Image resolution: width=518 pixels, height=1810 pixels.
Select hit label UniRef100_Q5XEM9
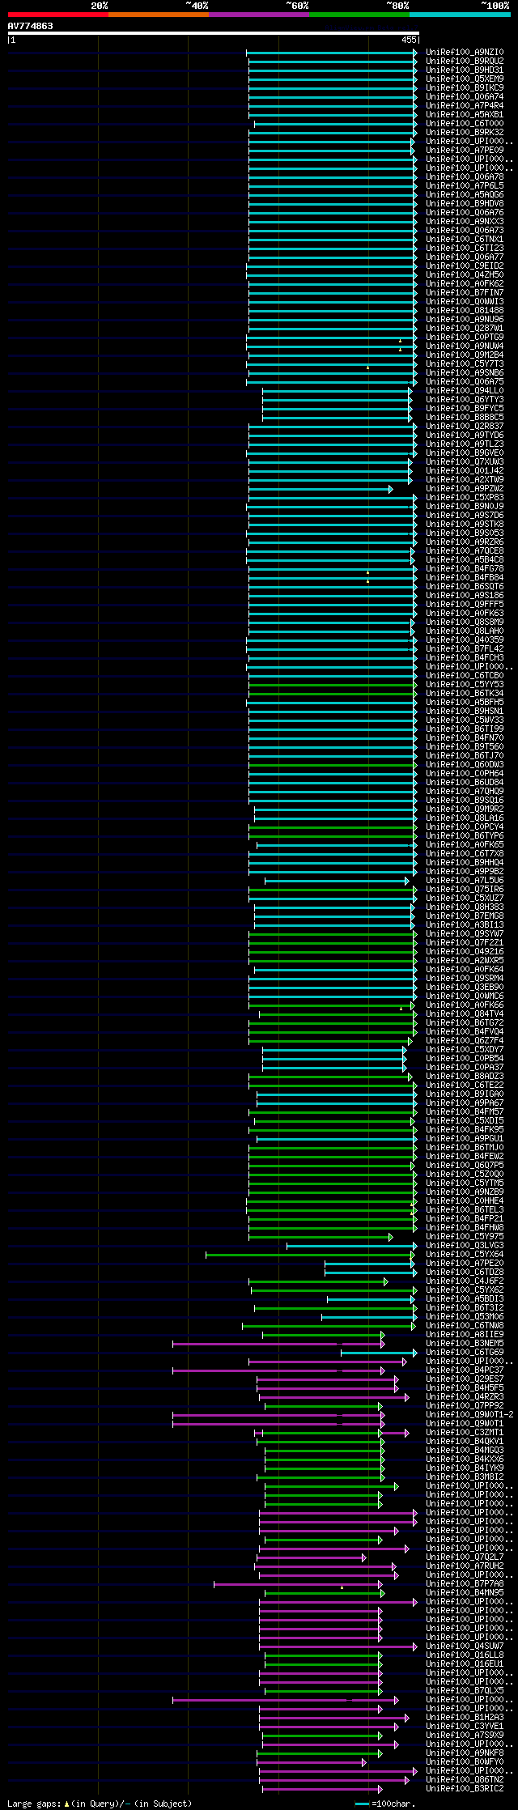465,79
